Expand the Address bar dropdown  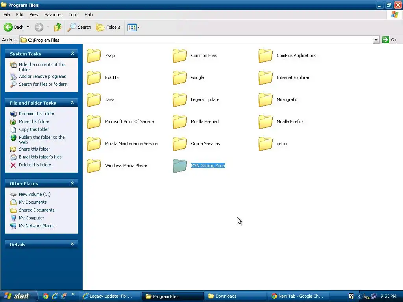(376, 40)
